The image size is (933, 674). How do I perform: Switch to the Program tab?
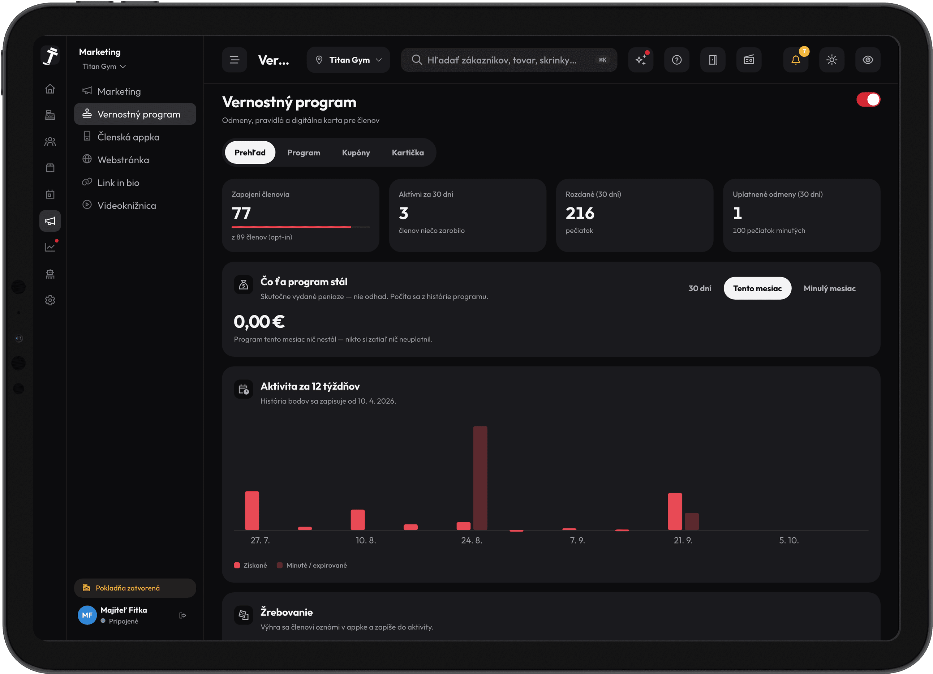point(304,153)
